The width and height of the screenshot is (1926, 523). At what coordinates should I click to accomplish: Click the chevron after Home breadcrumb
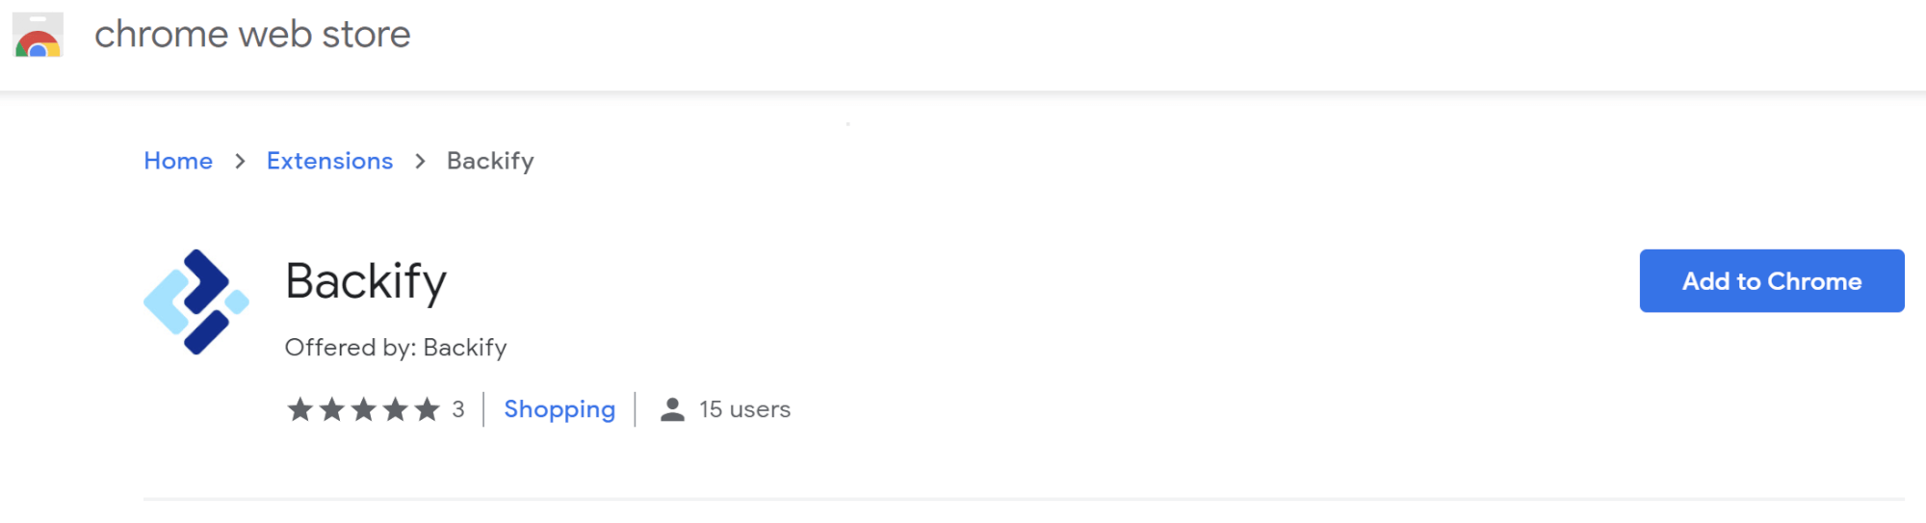click(x=240, y=161)
